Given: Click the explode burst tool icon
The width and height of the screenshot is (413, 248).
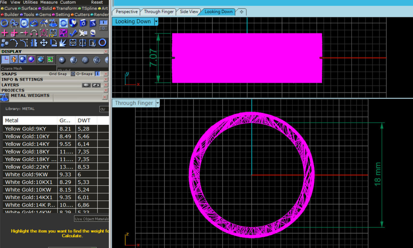Looking at the screenshot, I should point(63,43).
